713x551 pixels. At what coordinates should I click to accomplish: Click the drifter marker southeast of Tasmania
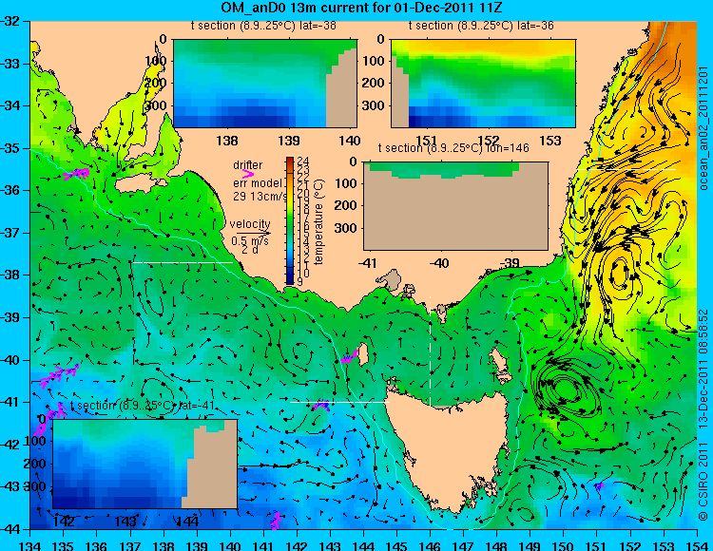(x=599, y=486)
